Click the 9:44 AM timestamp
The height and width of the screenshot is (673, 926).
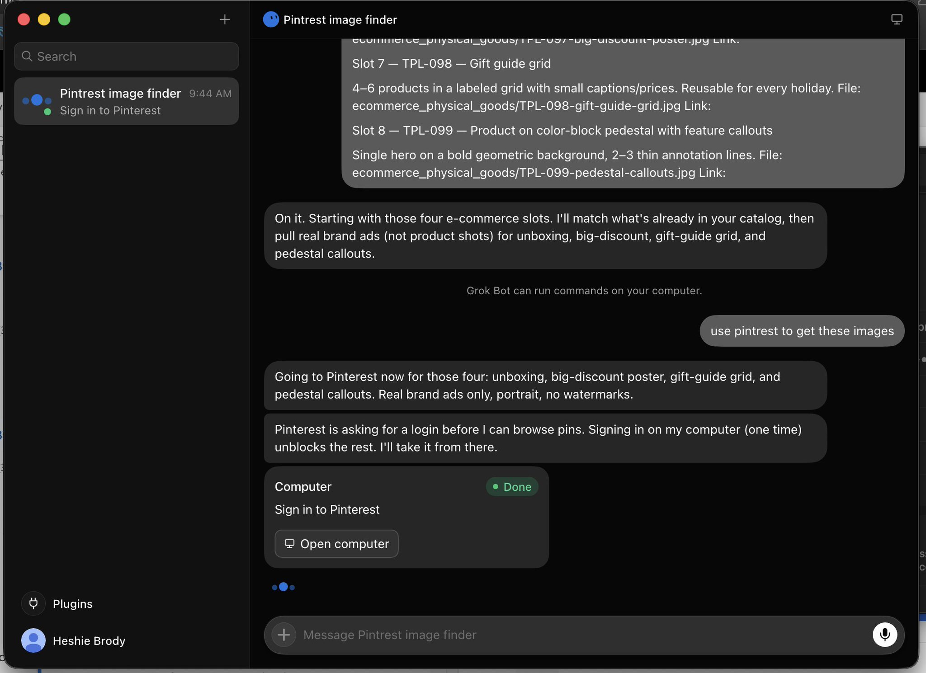(210, 94)
